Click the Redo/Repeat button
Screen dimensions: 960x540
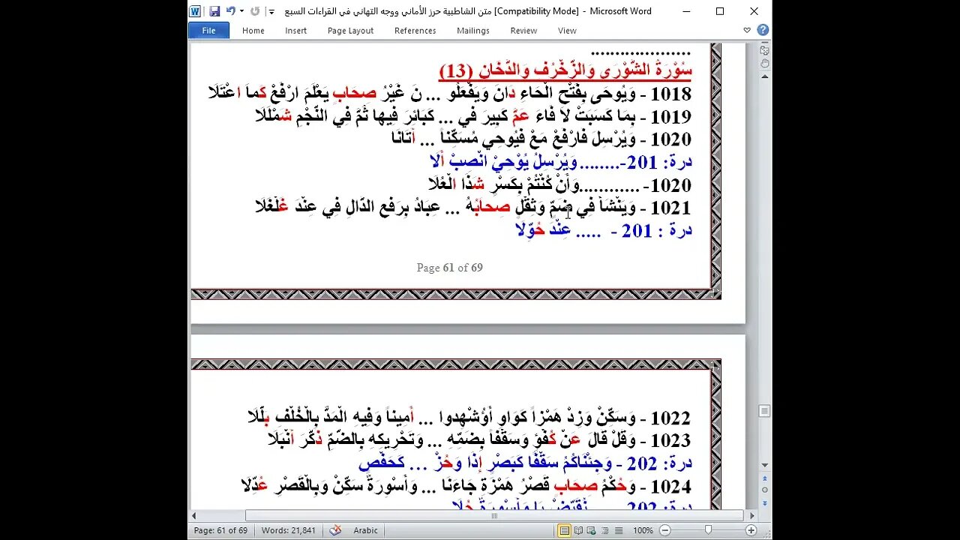pyautogui.click(x=255, y=11)
